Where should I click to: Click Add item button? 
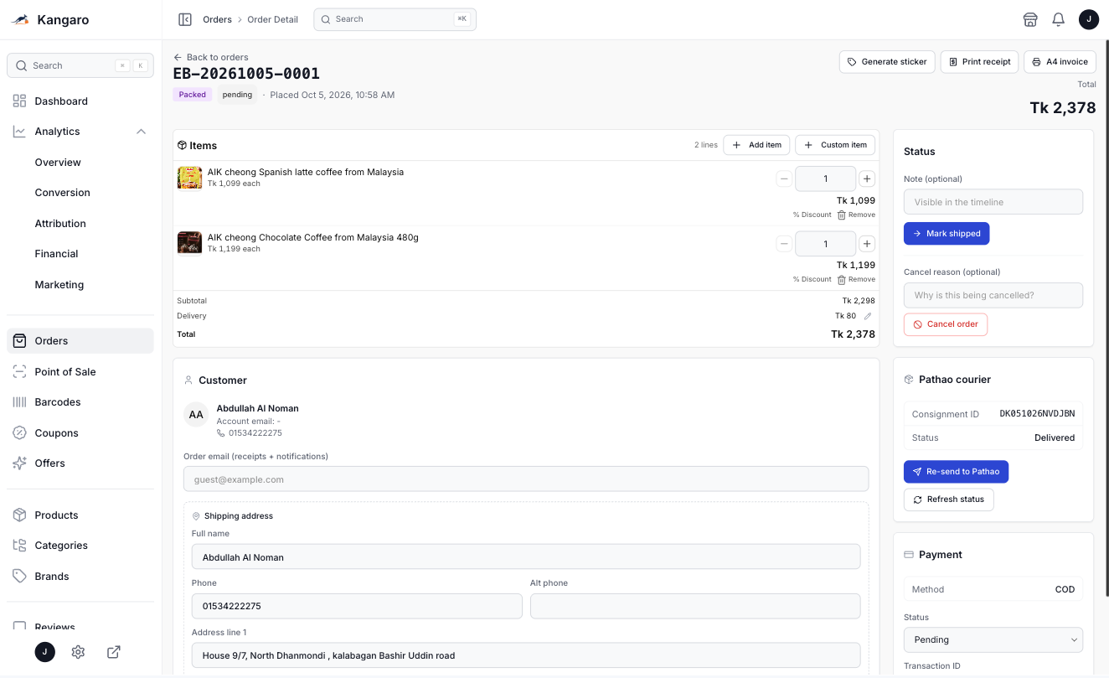coord(756,145)
